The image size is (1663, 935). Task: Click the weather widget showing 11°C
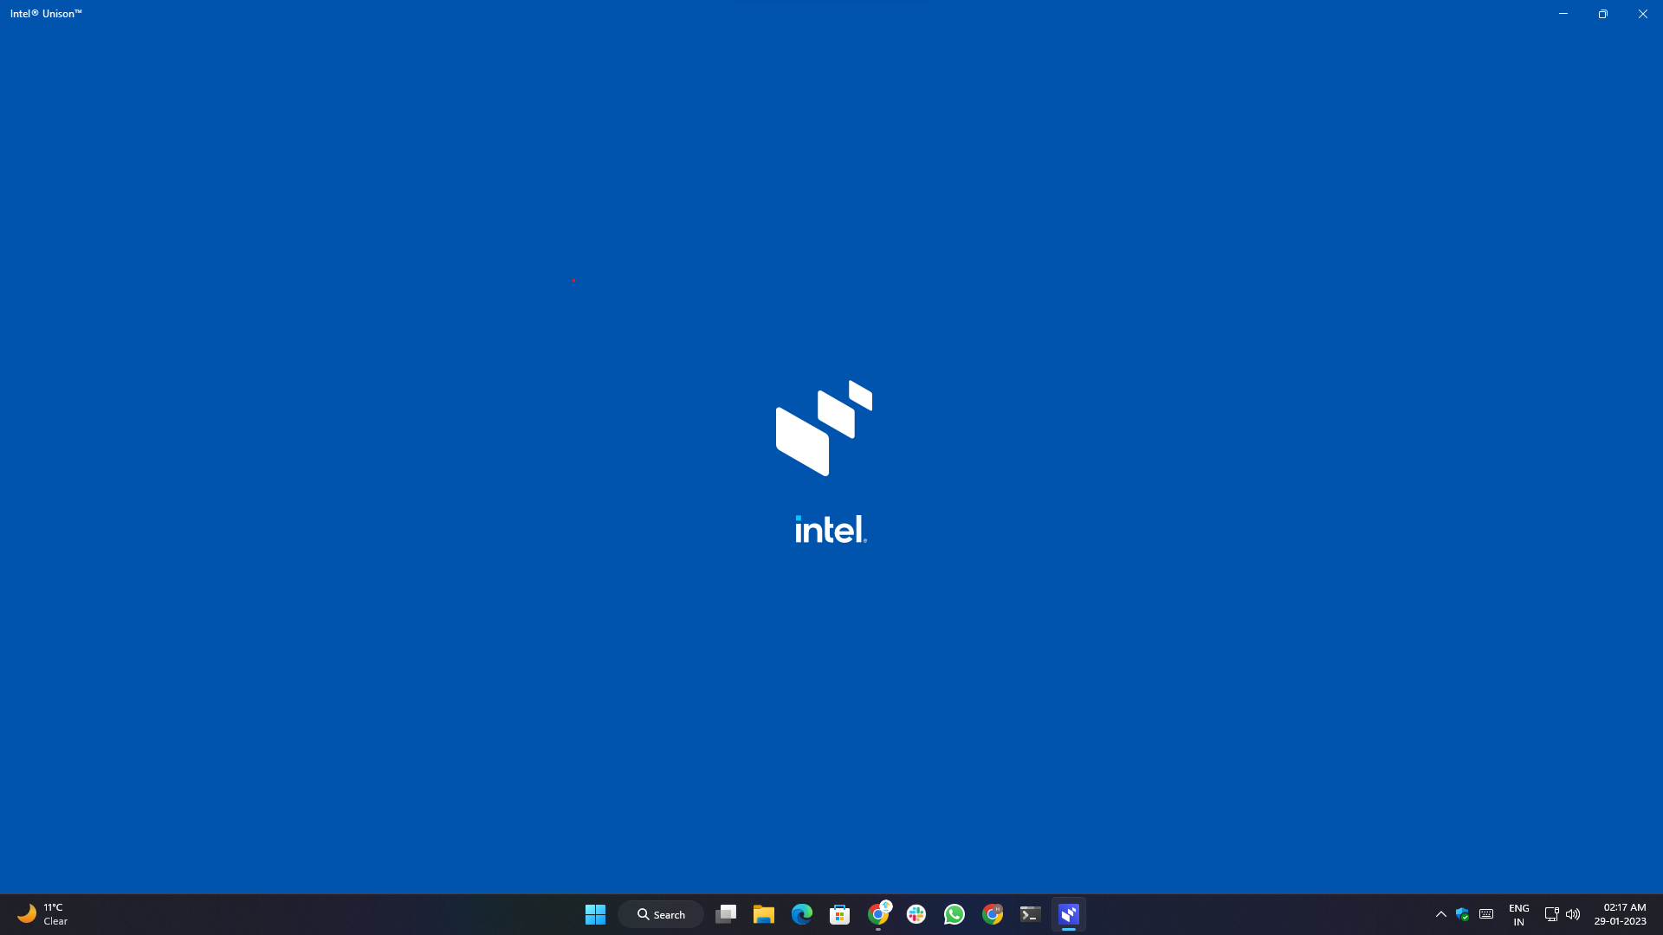pyautogui.click(x=40, y=913)
